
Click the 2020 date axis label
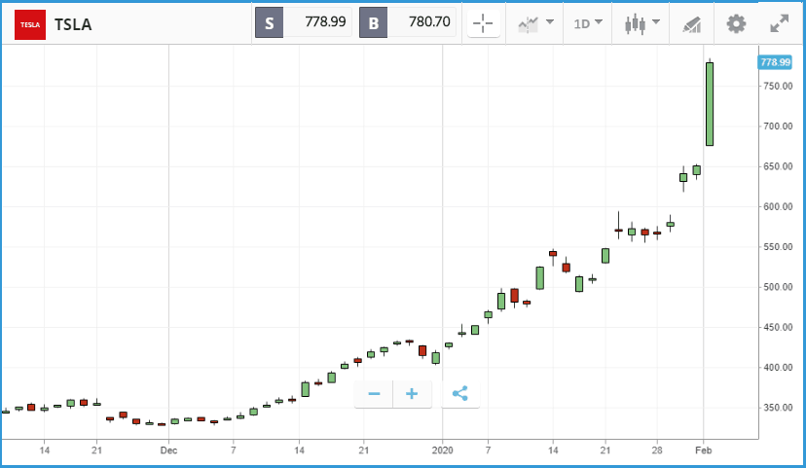(443, 450)
